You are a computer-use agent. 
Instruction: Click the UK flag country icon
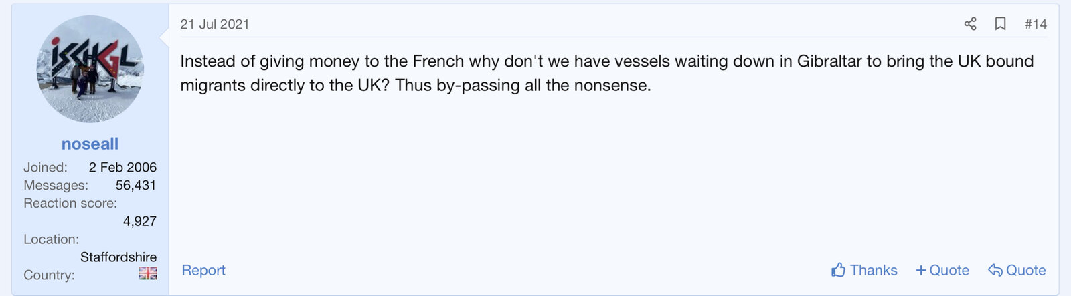click(148, 273)
